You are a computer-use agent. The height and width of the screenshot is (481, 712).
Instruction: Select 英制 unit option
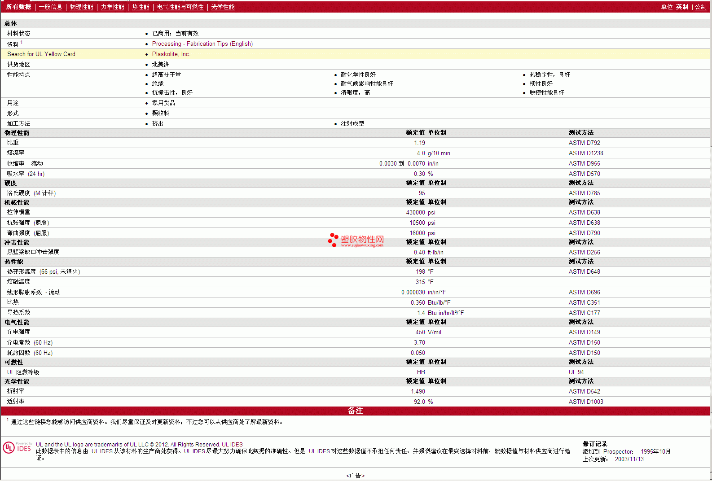682,7
